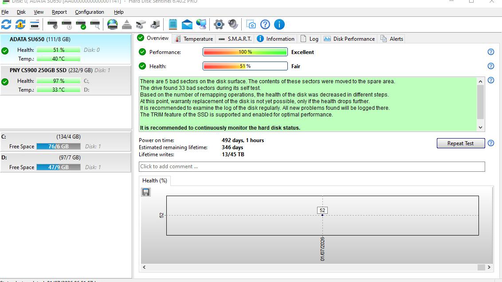502x282 pixels.
Task: Open the Report menu
Action: pyautogui.click(x=59, y=12)
